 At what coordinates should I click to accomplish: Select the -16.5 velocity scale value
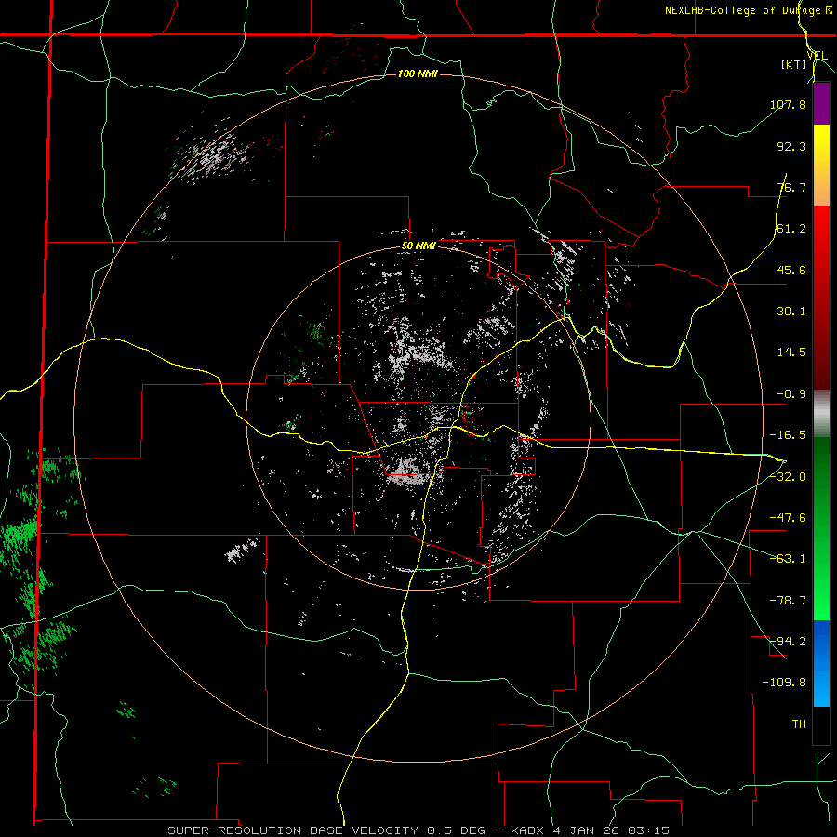788,435
